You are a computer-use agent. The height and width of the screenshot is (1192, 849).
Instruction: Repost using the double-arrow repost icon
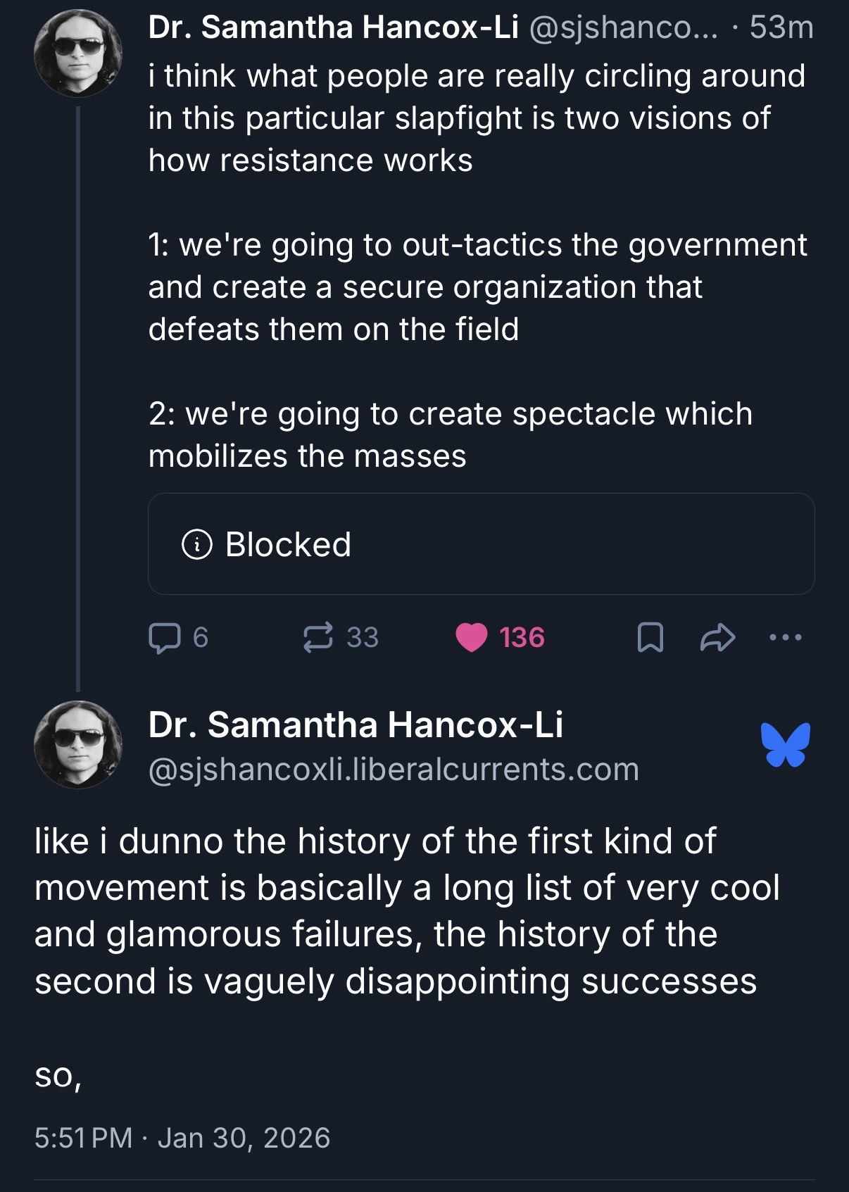317,638
